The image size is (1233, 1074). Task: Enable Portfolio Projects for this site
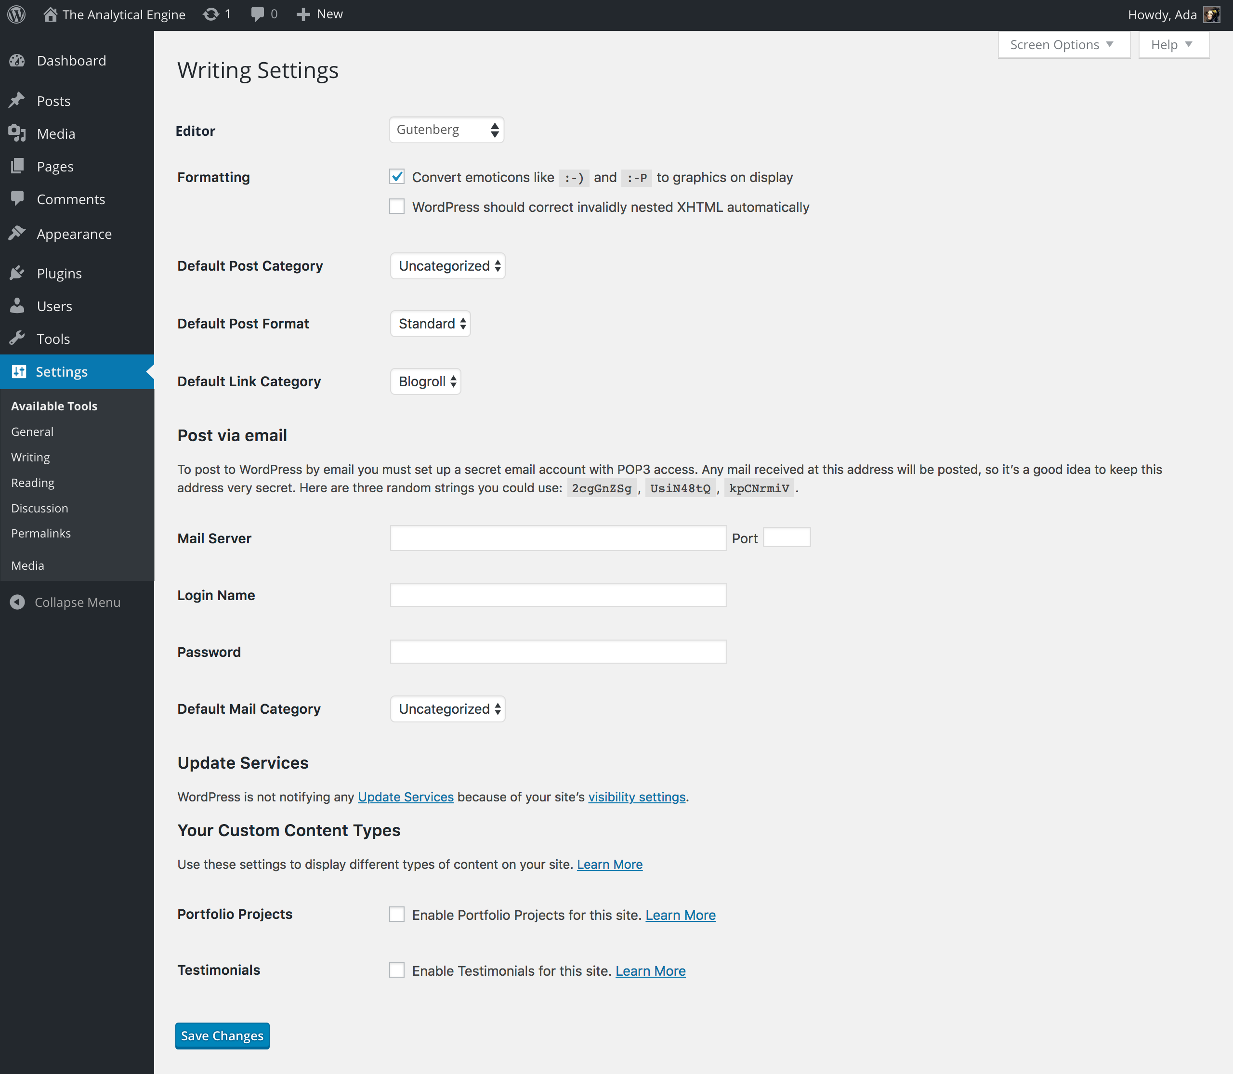[x=397, y=914]
